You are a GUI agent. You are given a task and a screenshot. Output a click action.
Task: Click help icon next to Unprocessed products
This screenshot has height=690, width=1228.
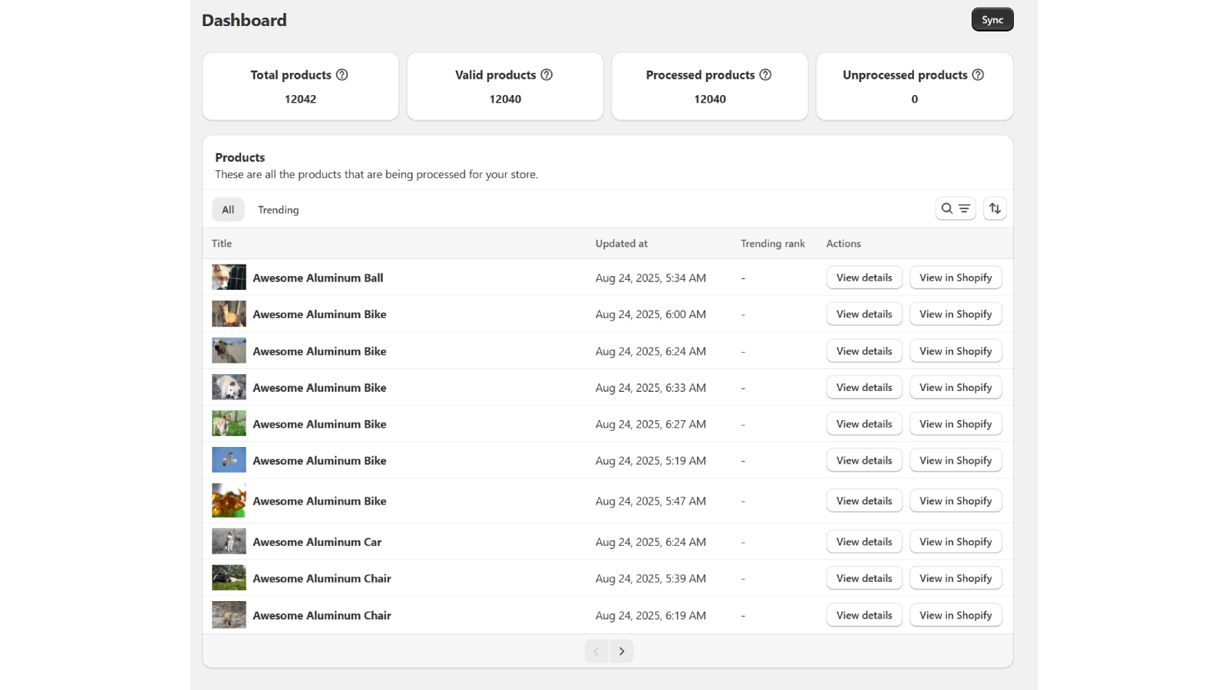(x=978, y=74)
